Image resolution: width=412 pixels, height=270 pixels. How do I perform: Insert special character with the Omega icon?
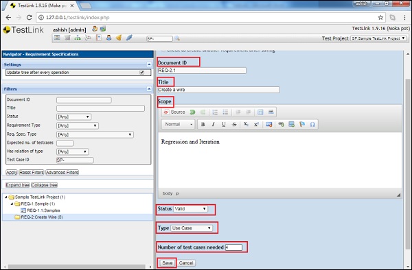[312, 124]
